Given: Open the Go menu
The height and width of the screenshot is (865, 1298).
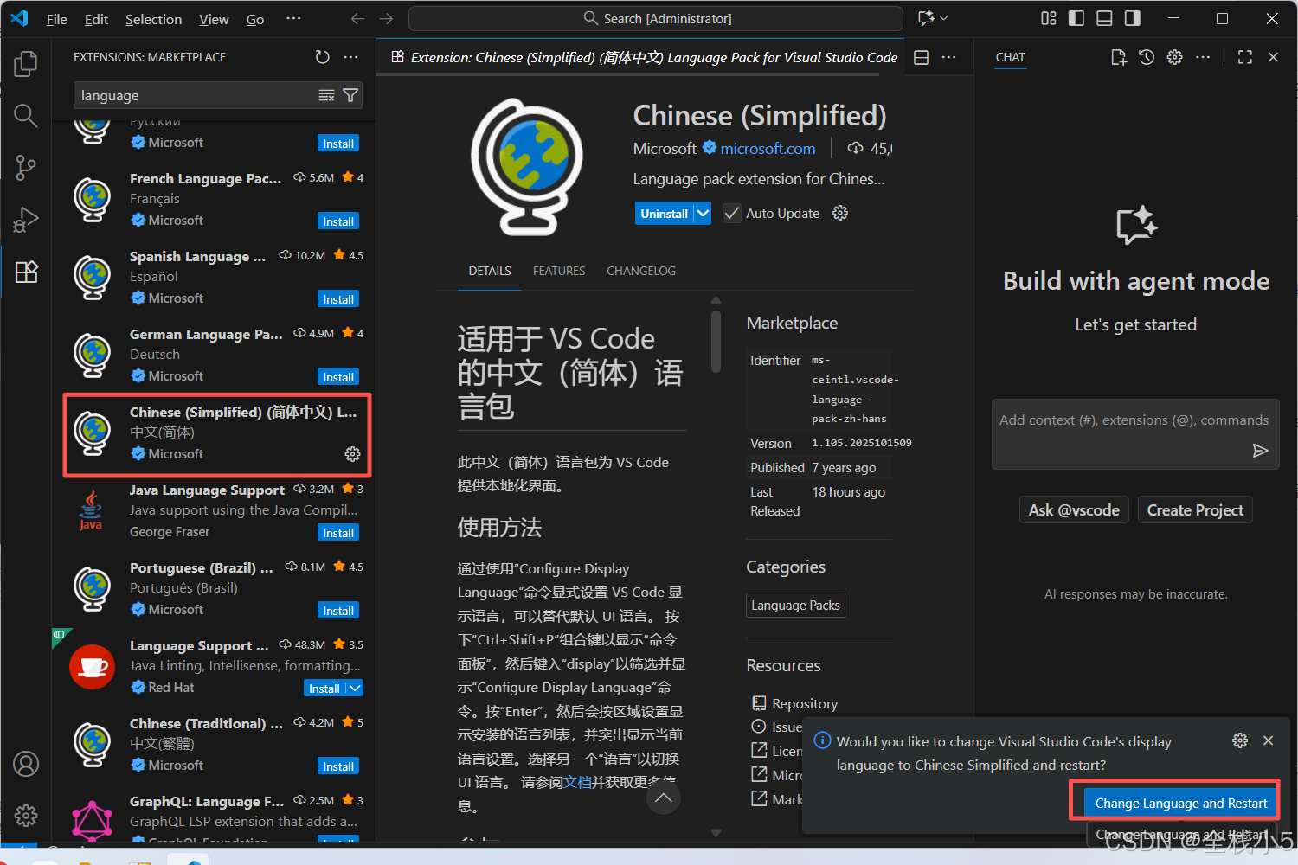Looking at the screenshot, I should tap(255, 19).
